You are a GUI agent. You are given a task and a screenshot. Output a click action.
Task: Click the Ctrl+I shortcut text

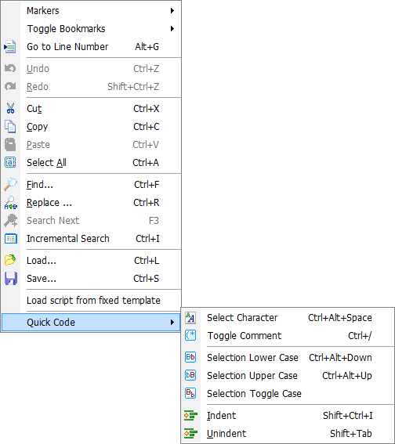click(147, 239)
